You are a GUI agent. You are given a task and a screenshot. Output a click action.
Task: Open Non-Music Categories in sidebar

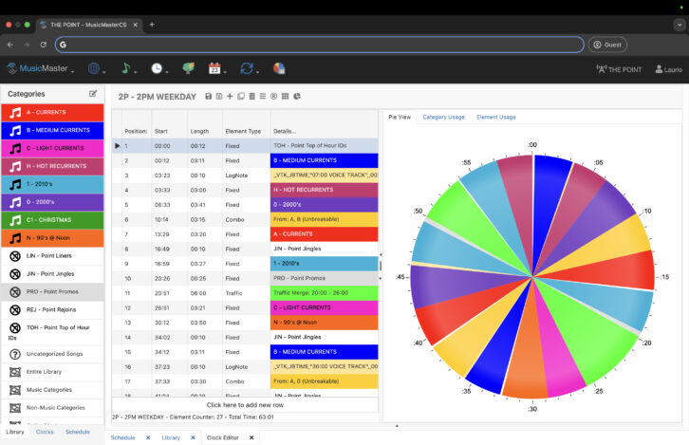click(52, 408)
